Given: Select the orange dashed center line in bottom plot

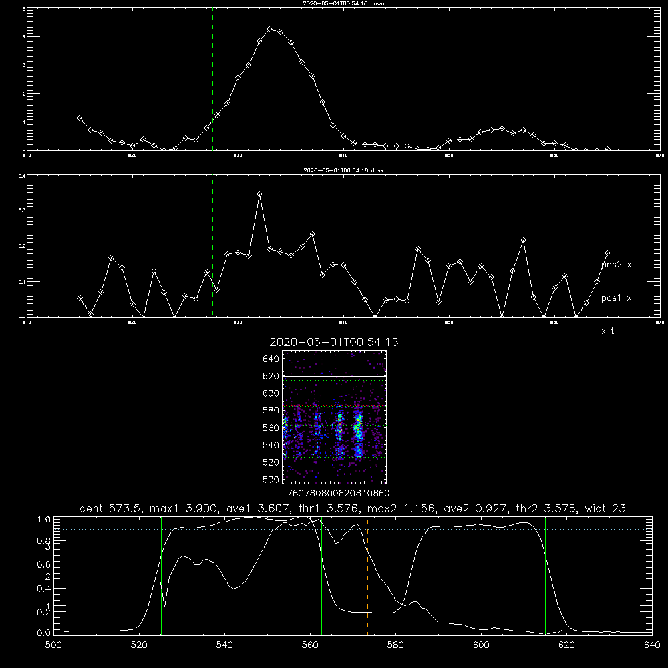Looking at the screenshot, I should click(x=367, y=575).
